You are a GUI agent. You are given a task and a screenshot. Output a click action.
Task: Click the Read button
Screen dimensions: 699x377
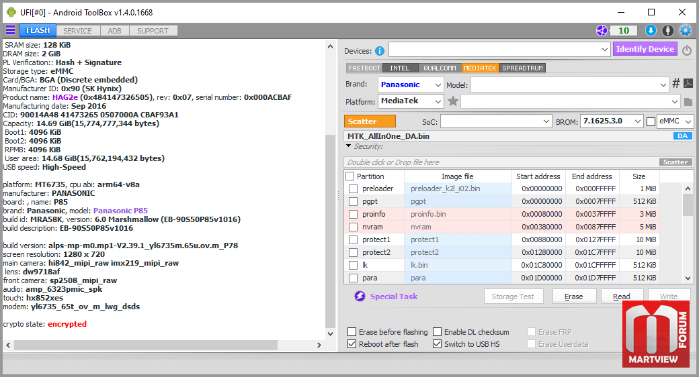point(622,297)
